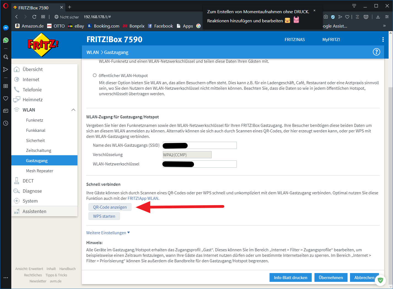
Task: Add page to bookmarks heart icon
Action: 347,17
